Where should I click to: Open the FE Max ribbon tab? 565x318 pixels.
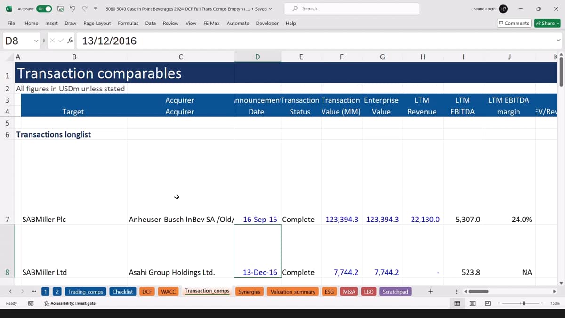coord(211,23)
